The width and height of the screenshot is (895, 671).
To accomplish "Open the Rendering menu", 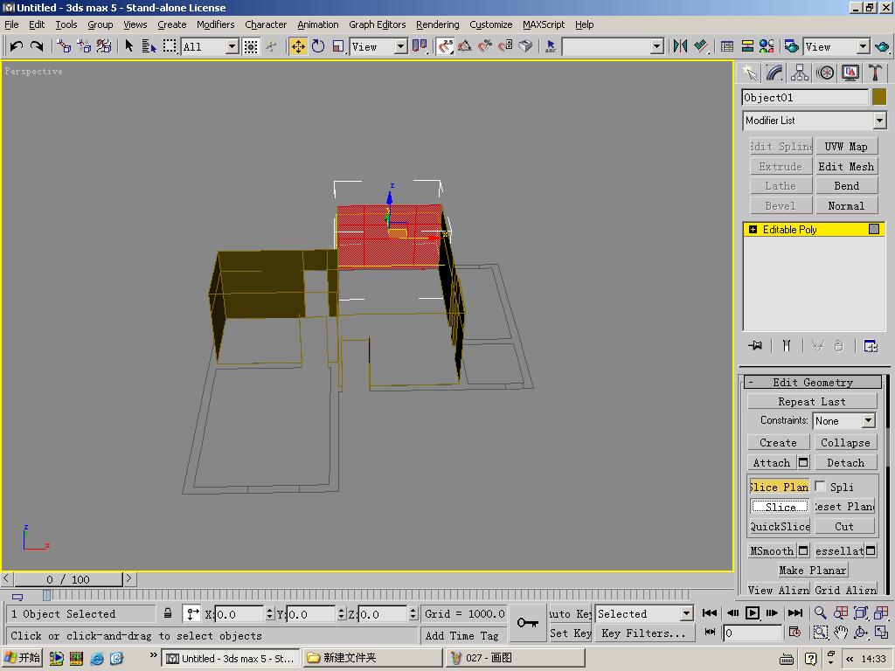I will tap(437, 24).
